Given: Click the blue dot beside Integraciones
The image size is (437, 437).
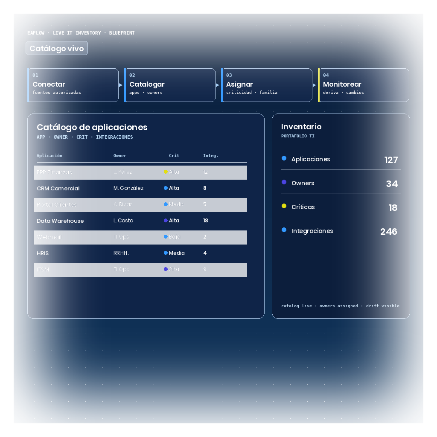Looking at the screenshot, I should (x=284, y=230).
